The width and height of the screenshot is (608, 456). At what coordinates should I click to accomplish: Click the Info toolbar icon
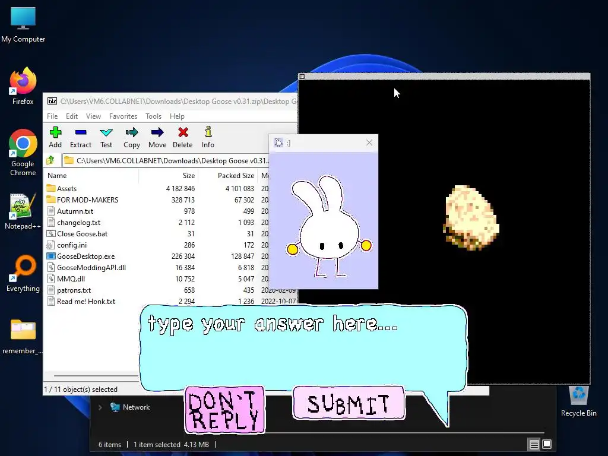[208, 137]
